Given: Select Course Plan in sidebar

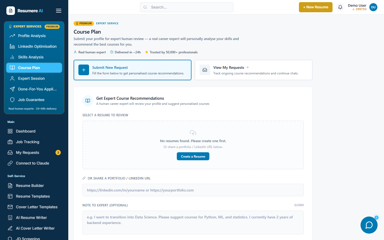Looking at the screenshot, I should coord(34,68).
